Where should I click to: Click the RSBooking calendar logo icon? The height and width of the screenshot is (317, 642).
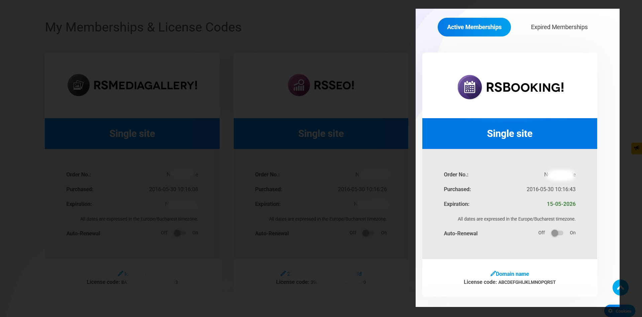(470, 87)
